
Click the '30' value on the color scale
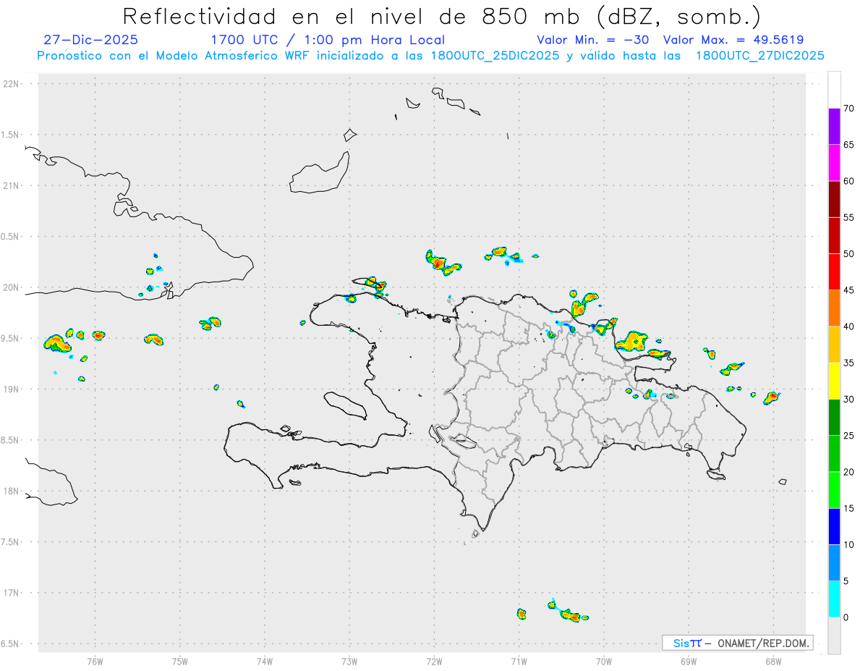pos(849,400)
